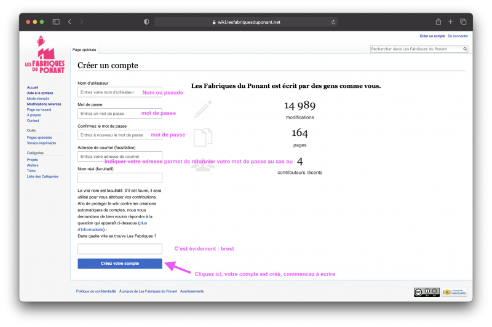This screenshot has height=327, width=492.
Task: Click the Adresse de courriel field
Action: pyautogui.click(x=120, y=157)
